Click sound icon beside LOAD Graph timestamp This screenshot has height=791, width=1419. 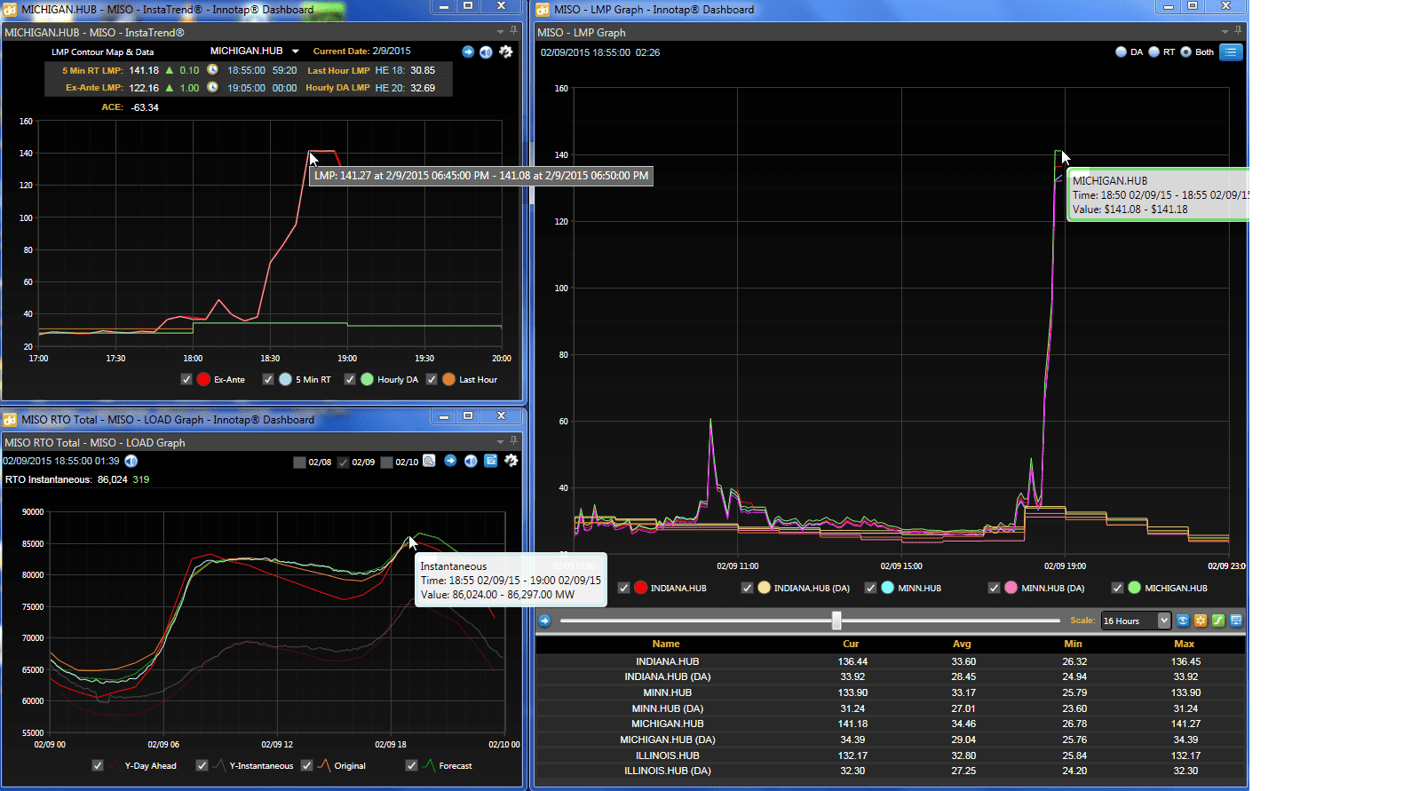coord(131,461)
